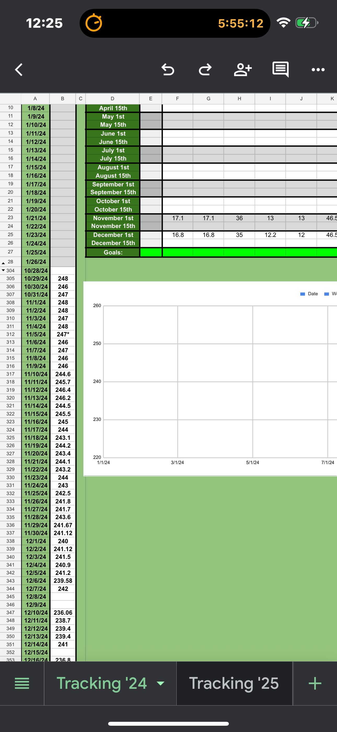Expand hidden rows using arrow at row 28
The image size is (337, 732).
point(3,263)
